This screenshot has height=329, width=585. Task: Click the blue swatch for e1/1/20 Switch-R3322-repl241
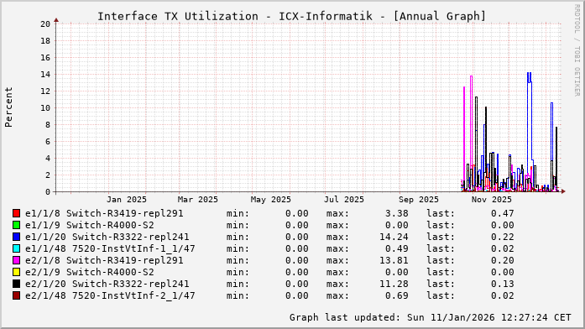point(16,237)
